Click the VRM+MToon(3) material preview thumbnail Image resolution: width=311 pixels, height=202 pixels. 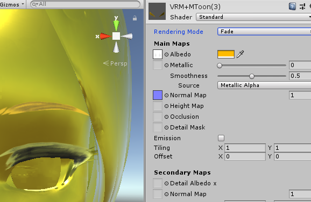[157, 11]
